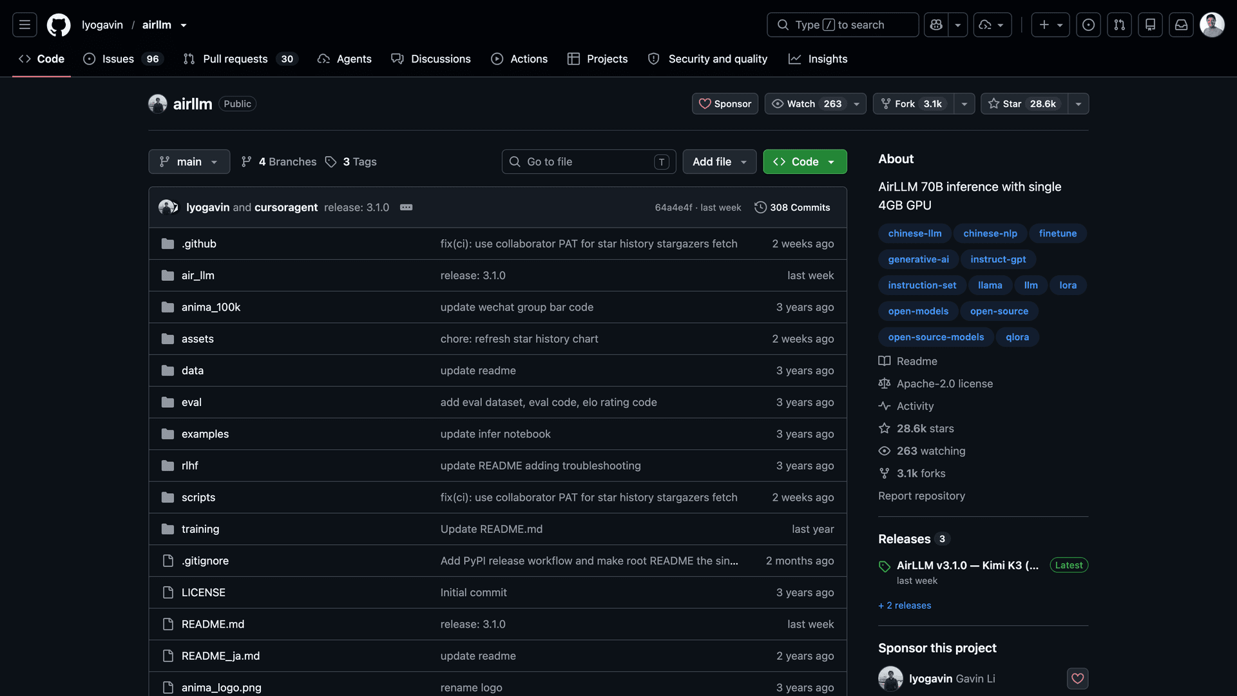Open the .gitignore file icon
Image resolution: width=1237 pixels, height=696 pixels.
[x=168, y=561]
